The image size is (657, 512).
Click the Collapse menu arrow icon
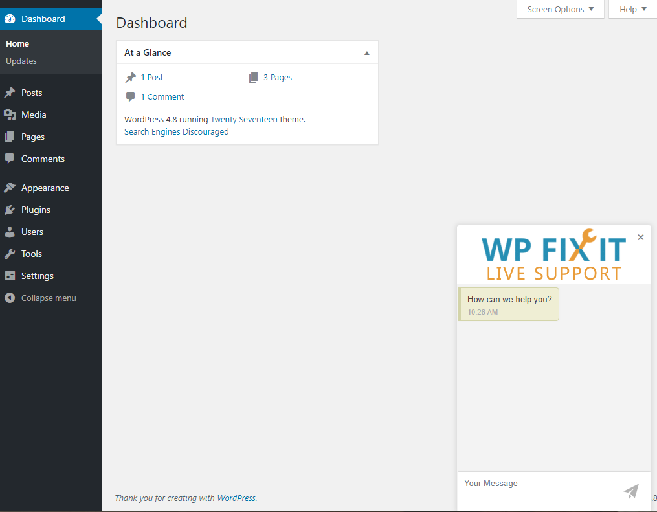click(10, 298)
